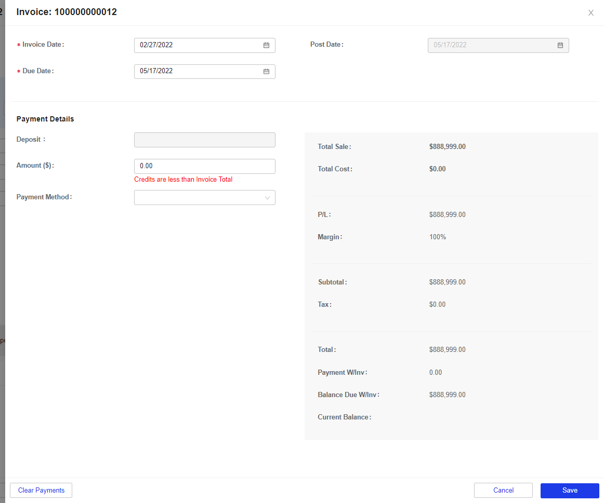Click the Invoice Date text field
The height and width of the screenshot is (503, 604).
click(x=198, y=45)
